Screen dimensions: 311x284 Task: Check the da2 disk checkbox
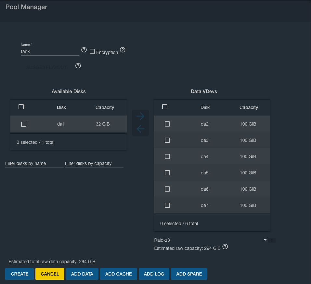(x=167, y=124)
